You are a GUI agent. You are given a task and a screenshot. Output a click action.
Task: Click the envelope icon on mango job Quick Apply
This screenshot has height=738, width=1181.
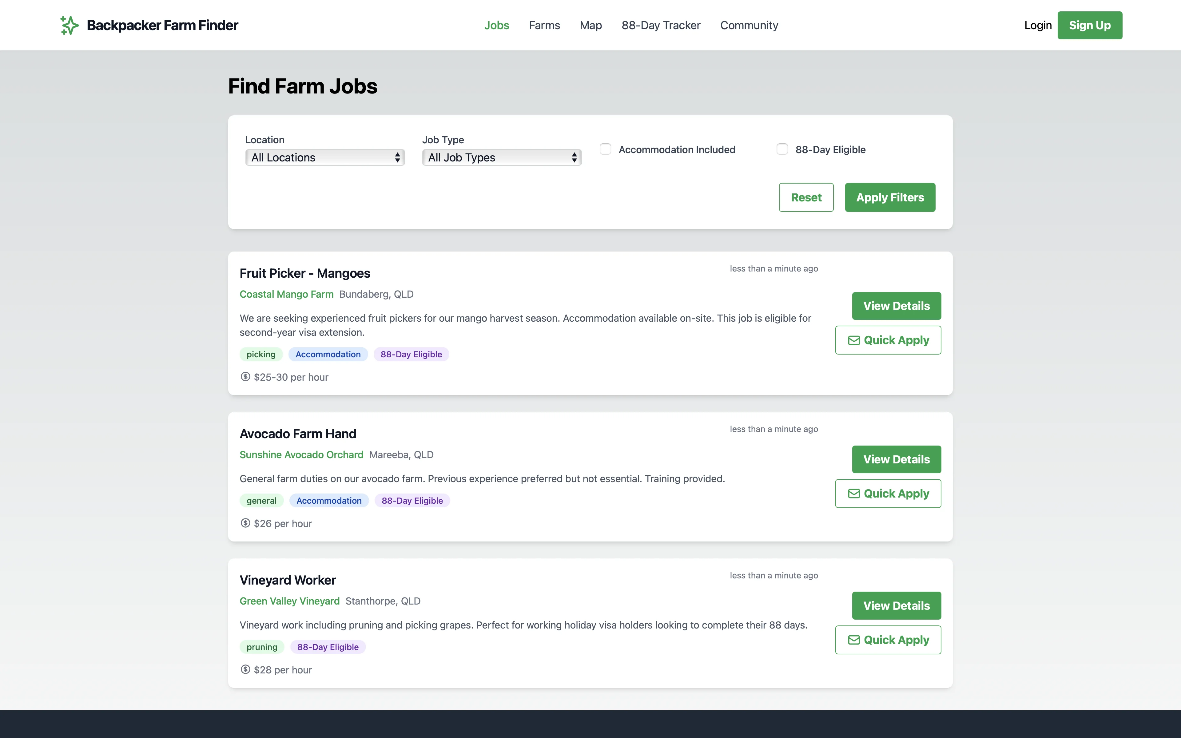click(x=854, y=340)
